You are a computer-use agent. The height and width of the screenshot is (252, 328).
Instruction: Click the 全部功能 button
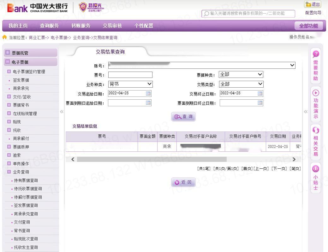(x=308, y=26)
